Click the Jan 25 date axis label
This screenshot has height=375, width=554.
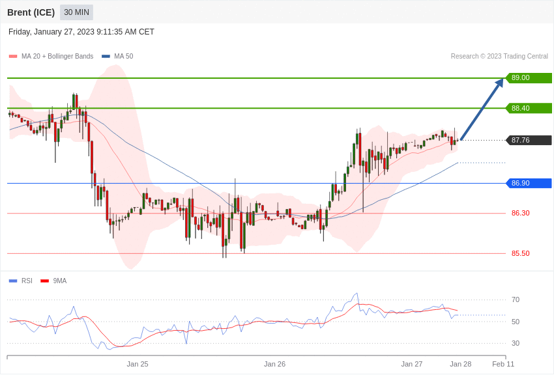[x=138, y=364]
